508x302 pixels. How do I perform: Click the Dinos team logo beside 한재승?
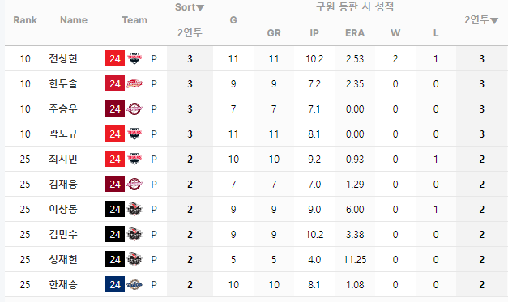pyautogui.click(x=134, y=284)
